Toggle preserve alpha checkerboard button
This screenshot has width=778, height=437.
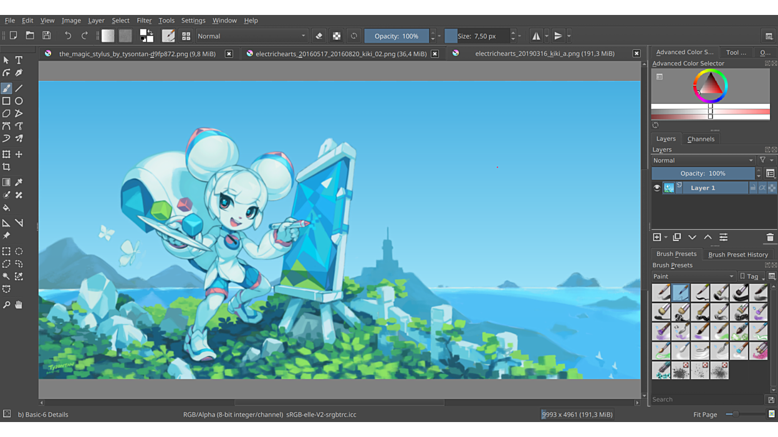click(337, 36)
